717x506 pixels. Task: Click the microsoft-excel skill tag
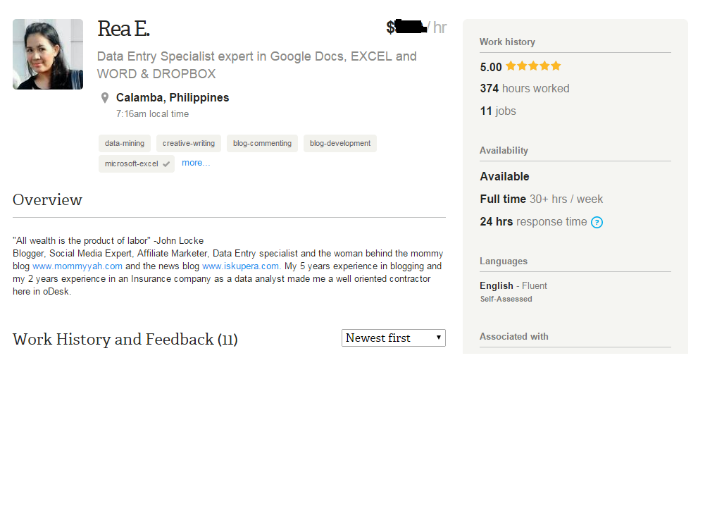pos(132,164)
